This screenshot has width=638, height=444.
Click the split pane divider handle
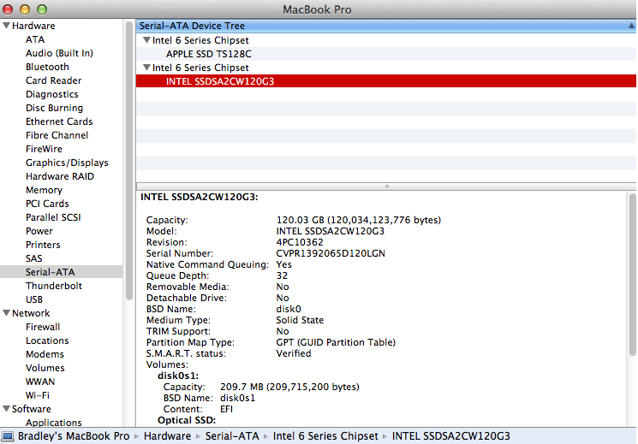click(x=386, y=186)
